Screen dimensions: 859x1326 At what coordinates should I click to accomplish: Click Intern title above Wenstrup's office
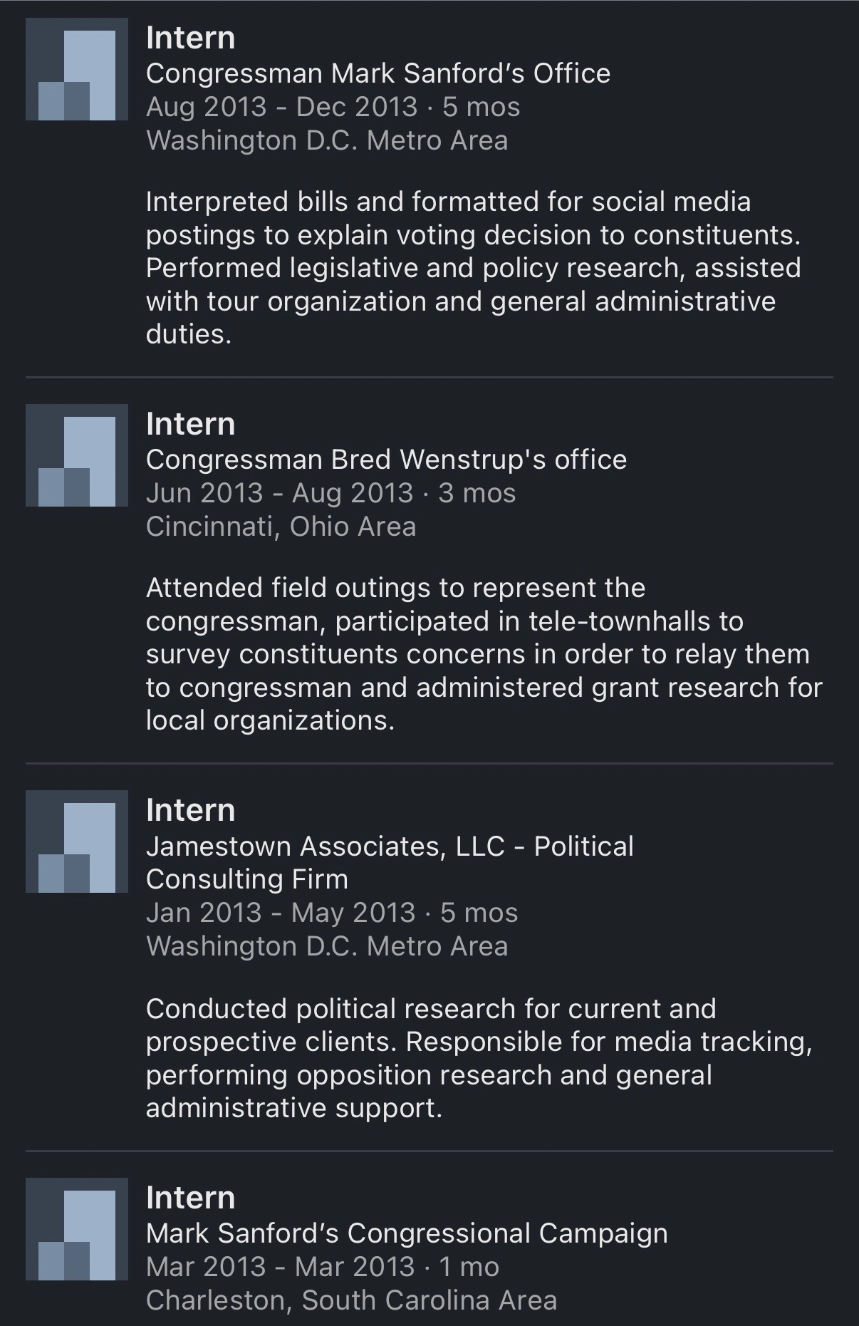[x=190, y=425]
